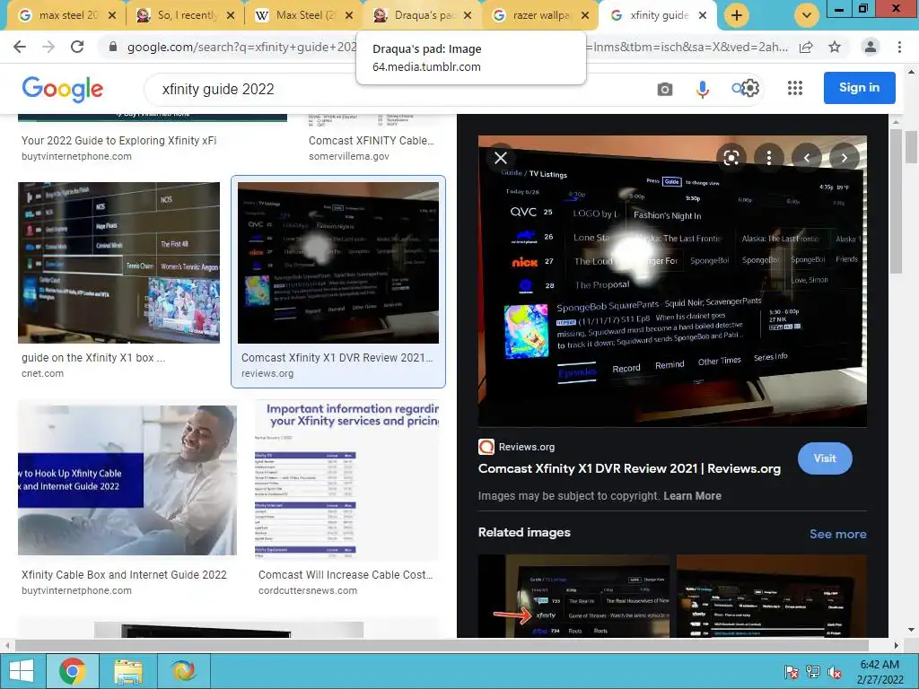Click the search box with xfinity guide 2022
Image resolution: width=919 pixels, height=689 pixels.
coord(398,89)
